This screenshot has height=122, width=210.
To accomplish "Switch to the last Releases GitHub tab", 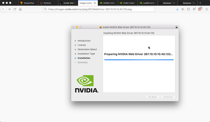I will (x=187, y=3).
